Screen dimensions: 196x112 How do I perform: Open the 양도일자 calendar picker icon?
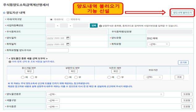pyautogui.click(x=68, y=38)
